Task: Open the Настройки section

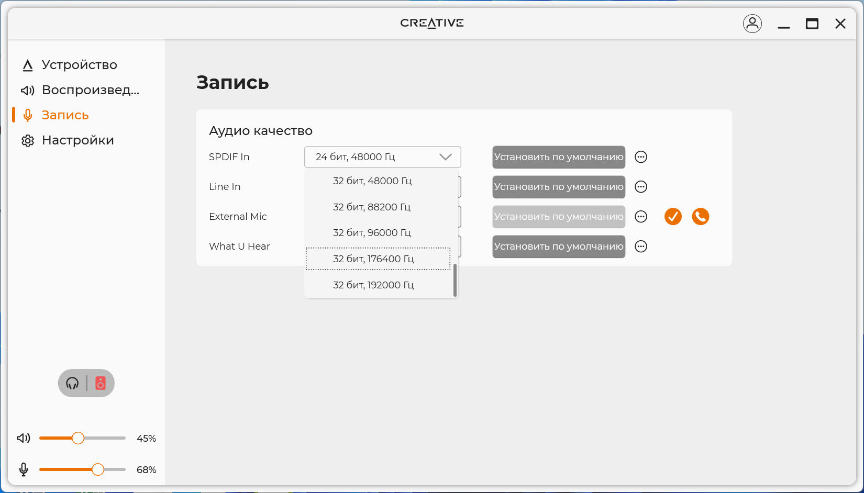Action: pos(78,140)
